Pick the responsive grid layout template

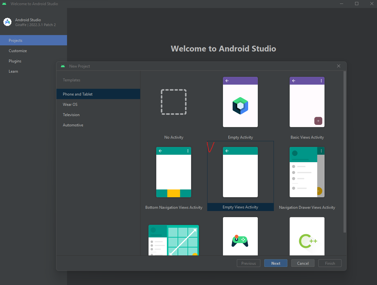(174, 240)
